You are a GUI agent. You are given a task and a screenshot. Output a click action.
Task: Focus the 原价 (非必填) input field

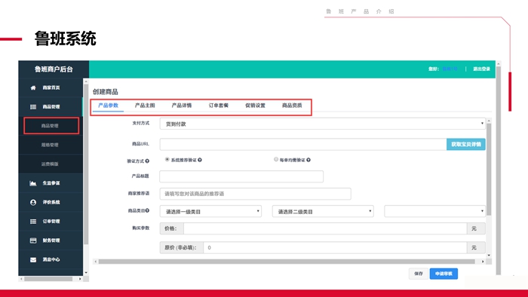click(335, 247)
